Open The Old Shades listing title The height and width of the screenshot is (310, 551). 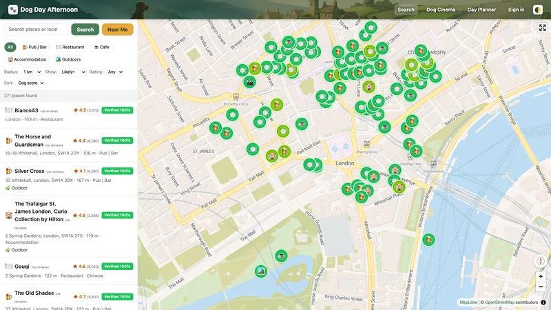(34, 293)
